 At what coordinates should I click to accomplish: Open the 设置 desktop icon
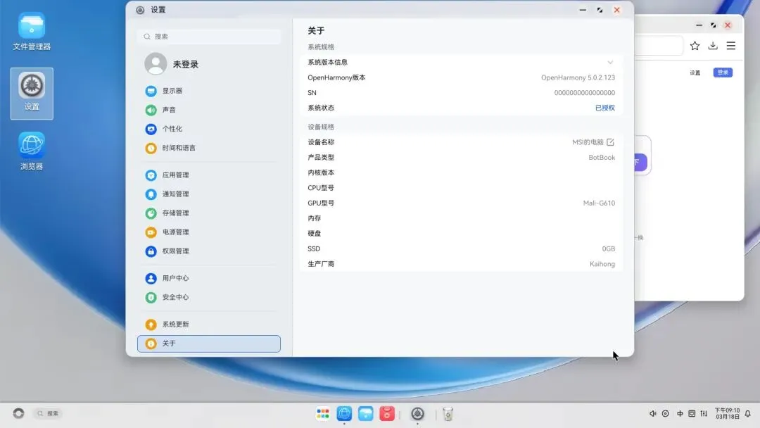[32, 93]
